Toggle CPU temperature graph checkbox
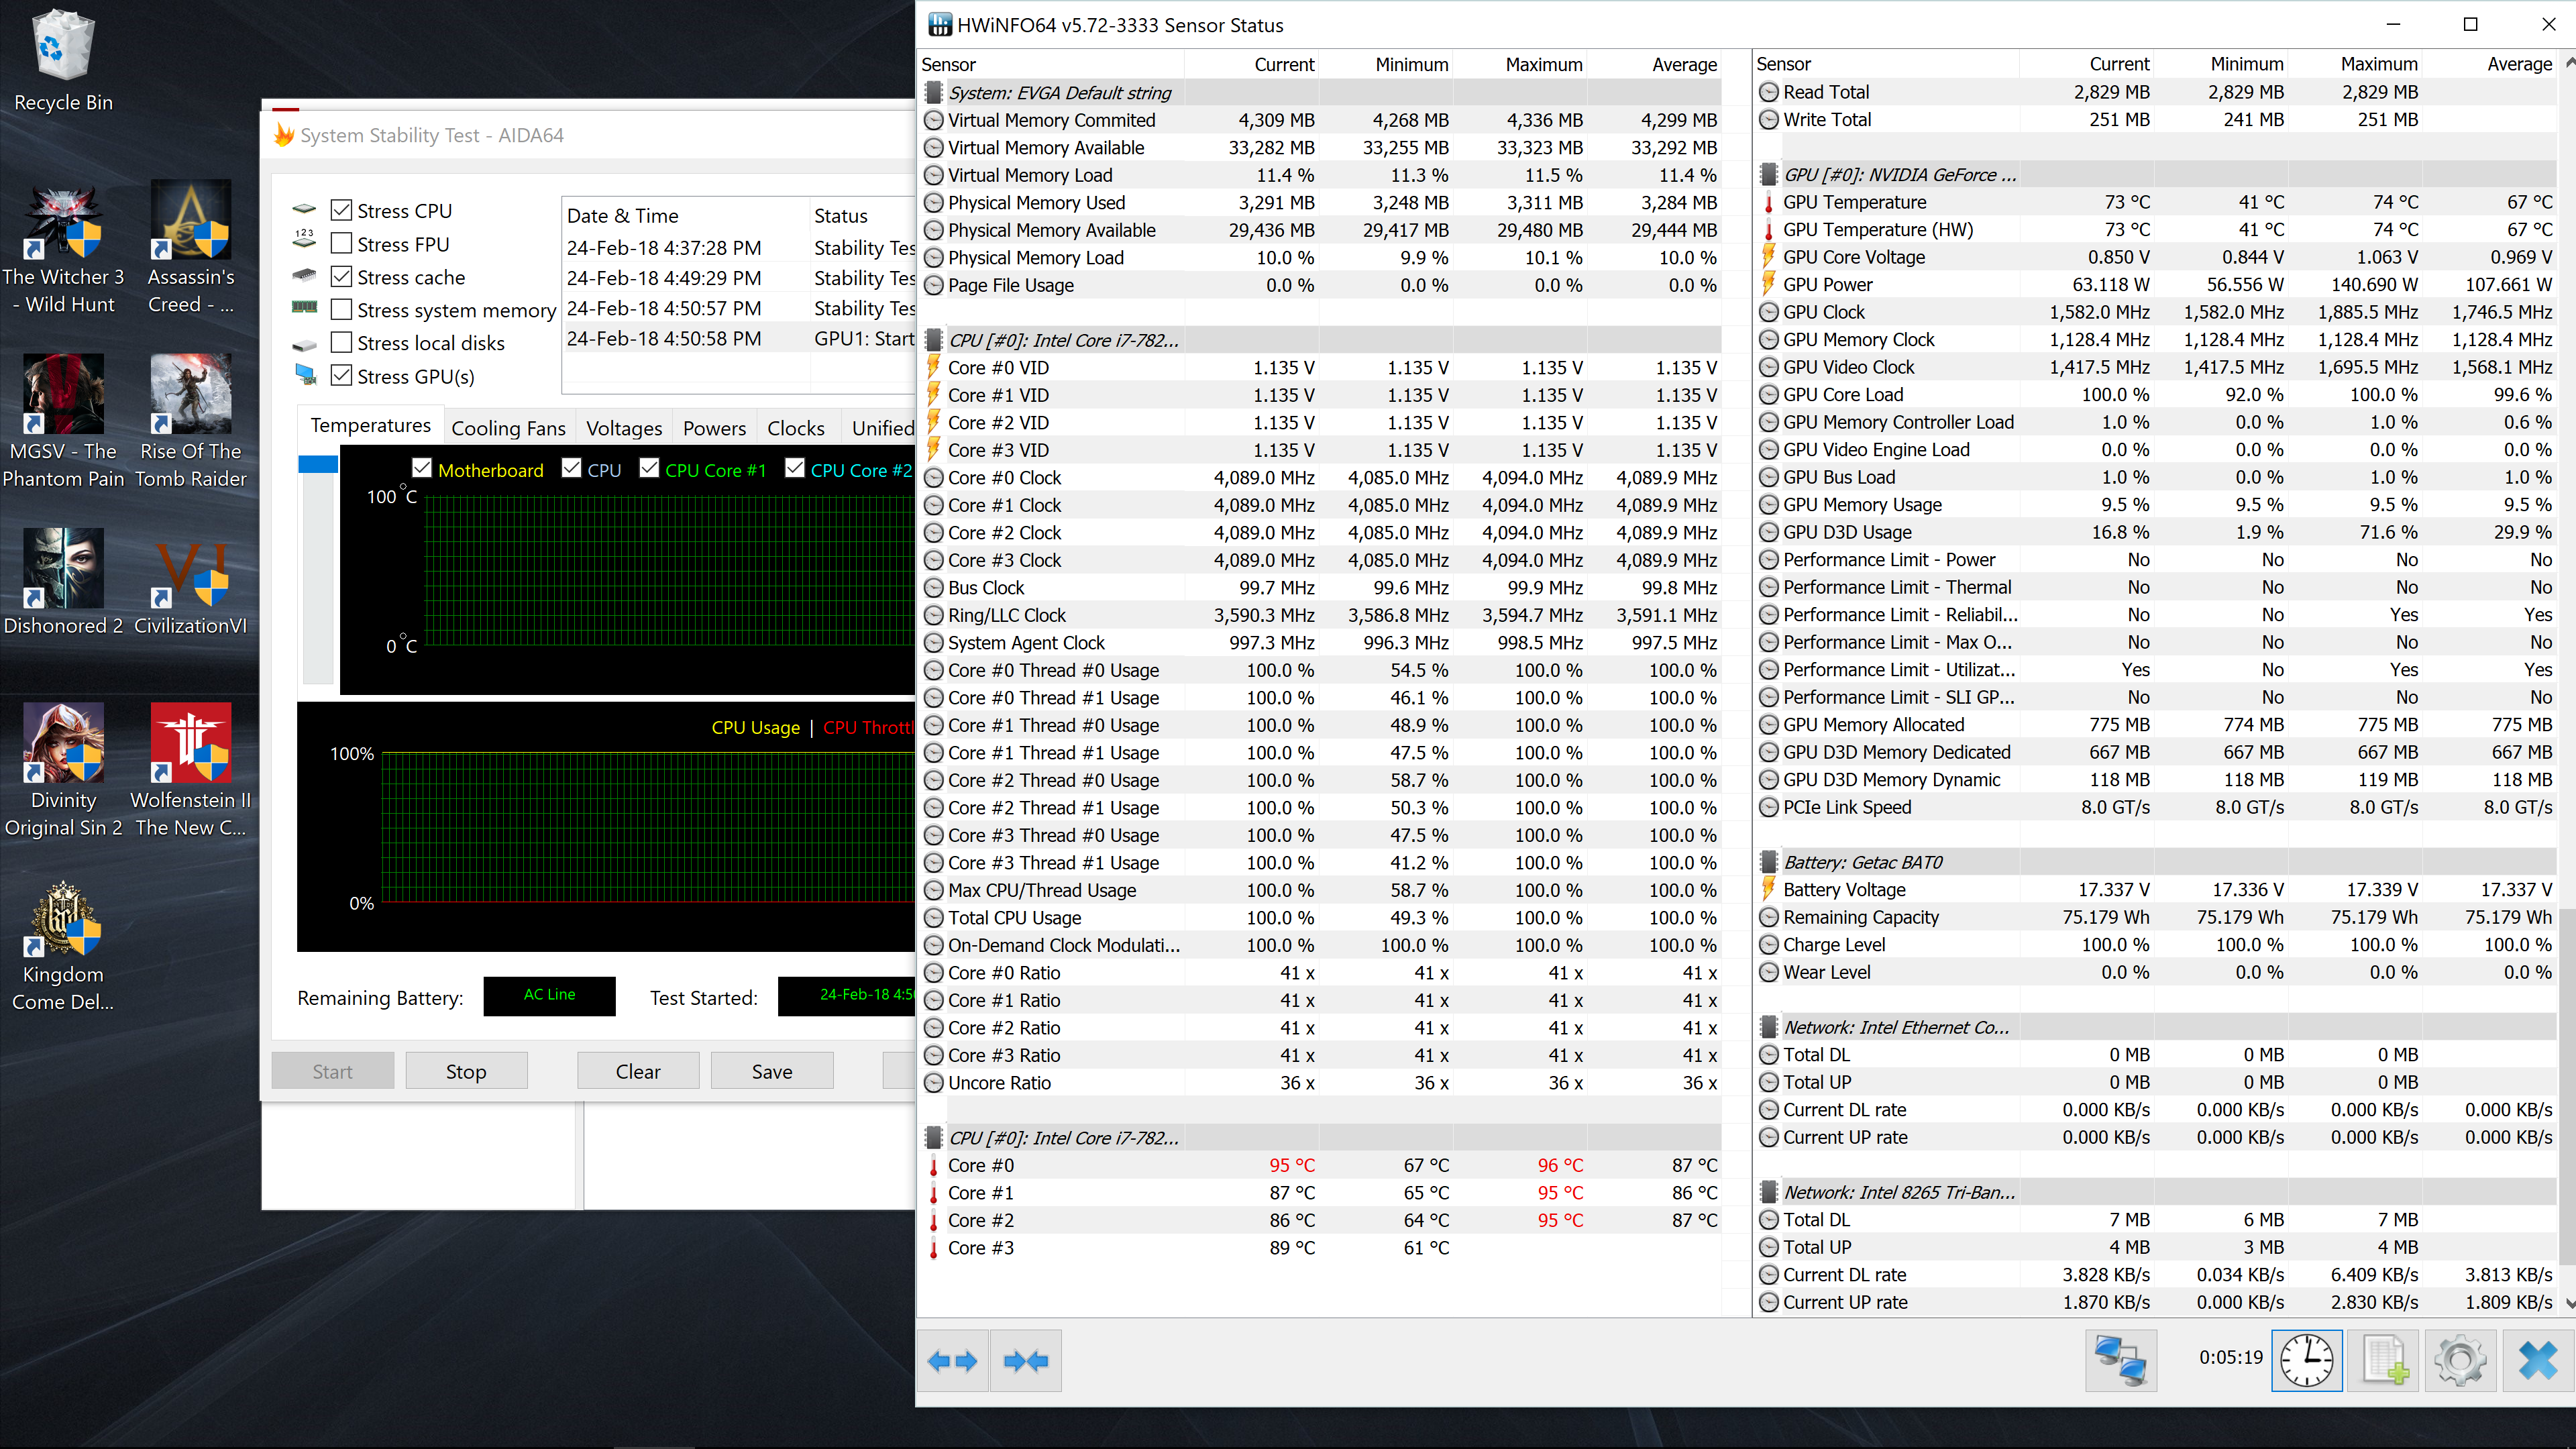Image resolution: width=2576 pixels, height=1449 pixels. pyautogui.click(x=571, y=469)
